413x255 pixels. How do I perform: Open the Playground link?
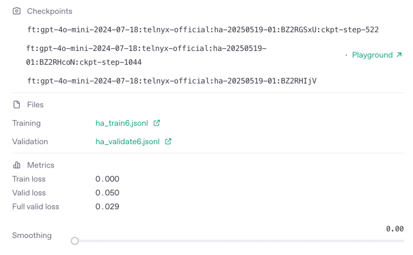coord(372,55)
